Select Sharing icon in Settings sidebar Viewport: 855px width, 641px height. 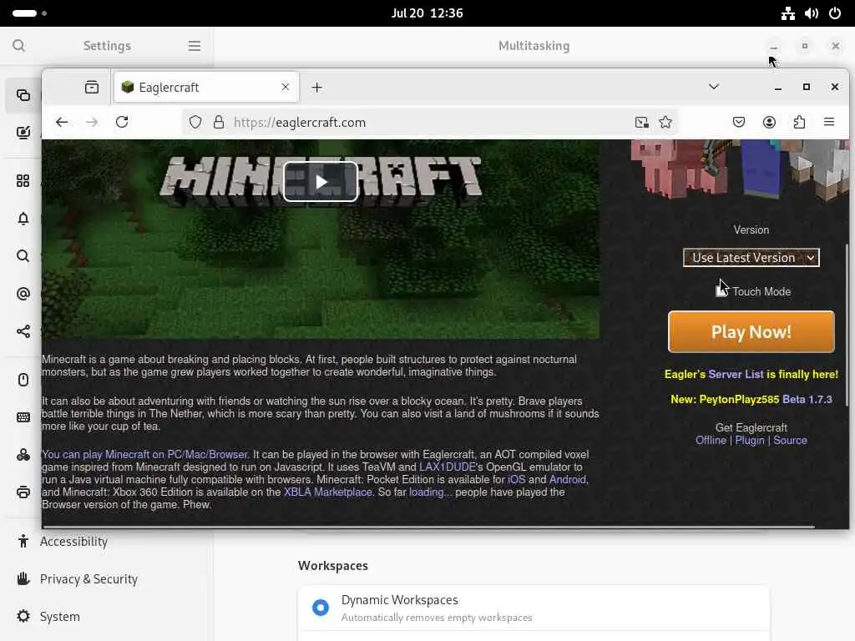coord(23,331)
